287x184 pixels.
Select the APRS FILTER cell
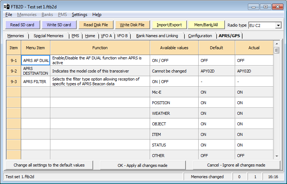[x=36, y=82]
